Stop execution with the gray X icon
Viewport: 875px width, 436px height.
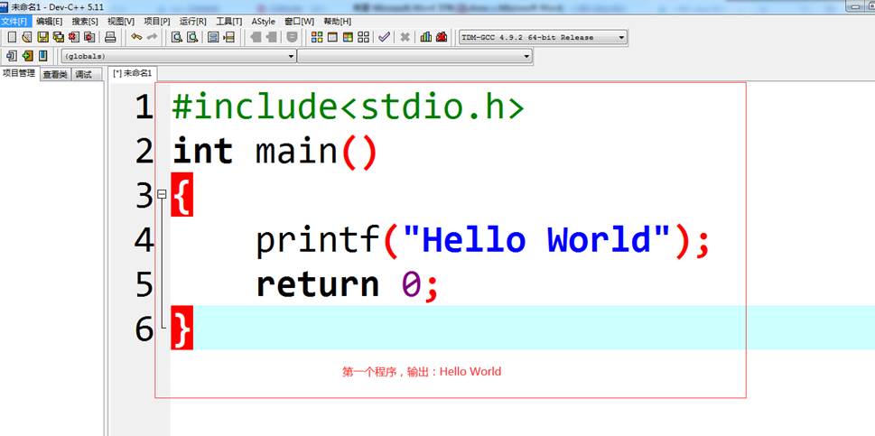[405, 37]
